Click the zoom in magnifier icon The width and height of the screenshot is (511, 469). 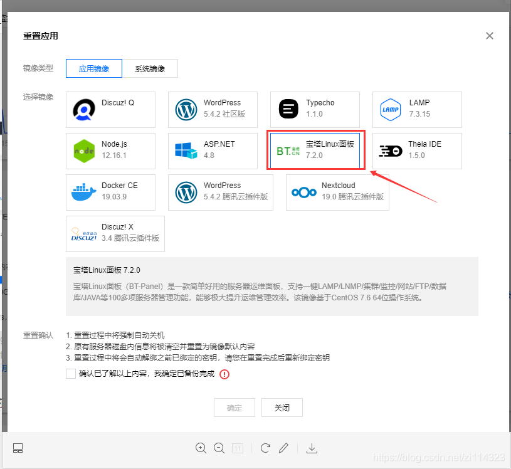click(x=201, y=448)
